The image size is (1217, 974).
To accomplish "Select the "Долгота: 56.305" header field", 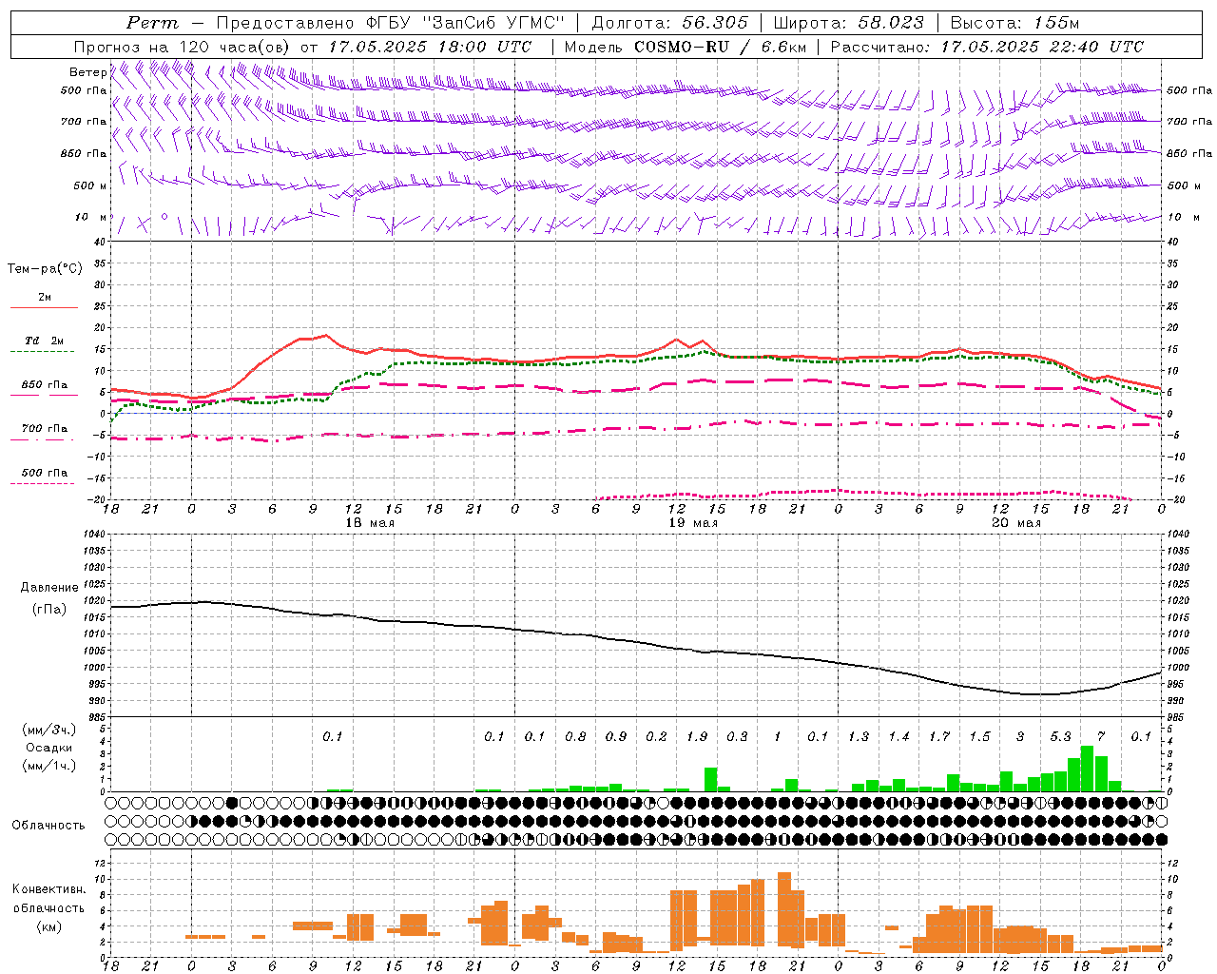I will pos(669,23).
